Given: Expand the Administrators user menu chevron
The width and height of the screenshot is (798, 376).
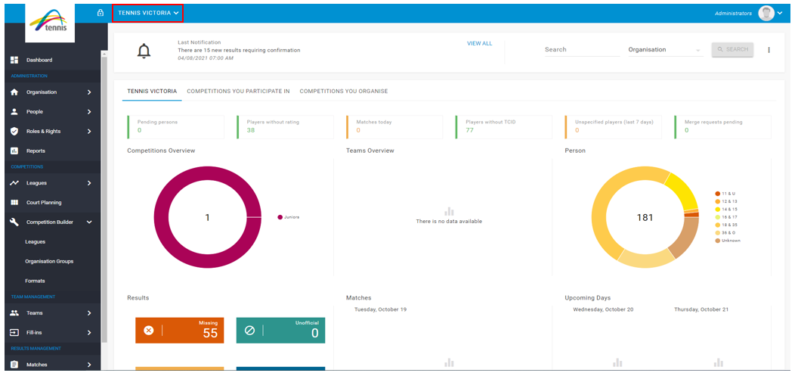Looking at the screenshot, I should (780, 14).
